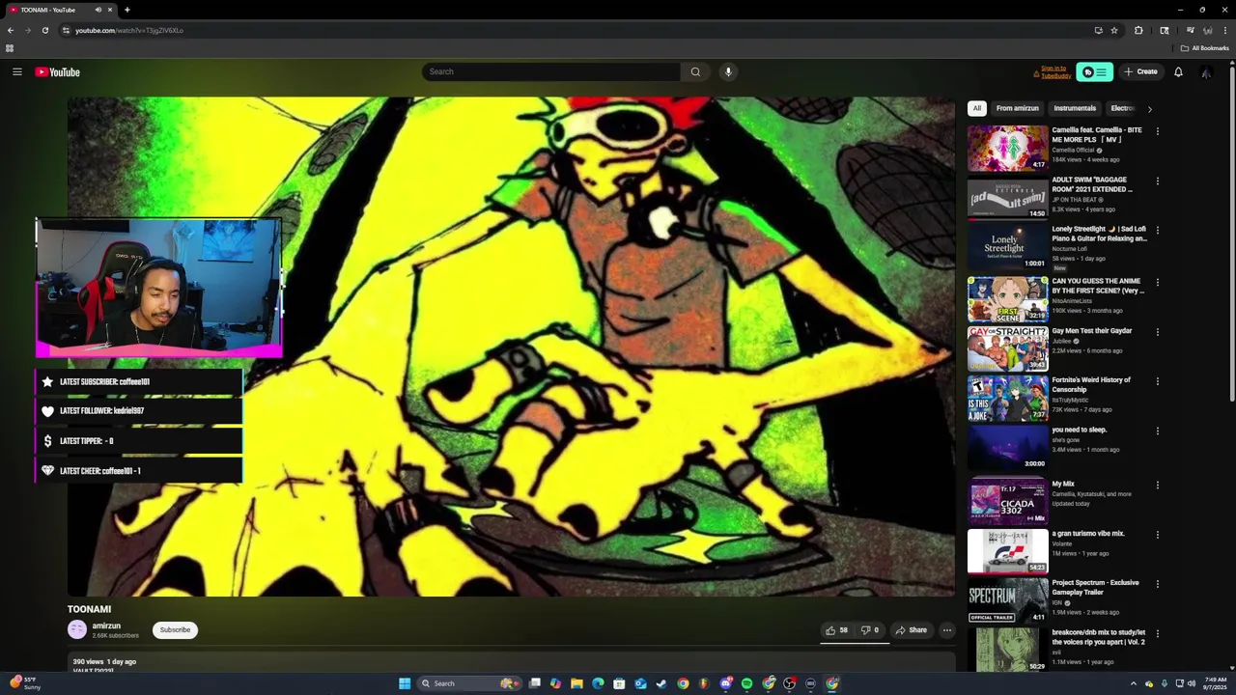Open the YouTube account avatar menu
This screenshot has height=695, width=1236.
(1206, 71)
